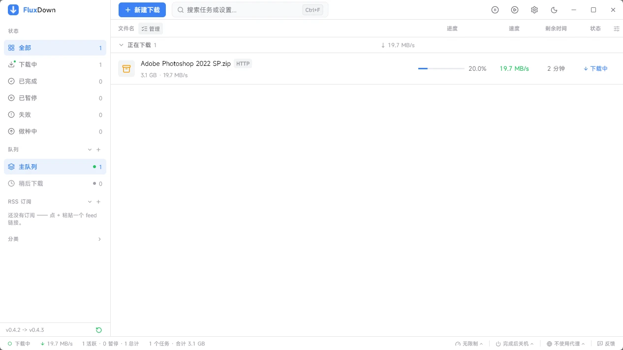Click the resume all tasks play icon
This screenshot has height=350, width=623.
tap(515, 10)
